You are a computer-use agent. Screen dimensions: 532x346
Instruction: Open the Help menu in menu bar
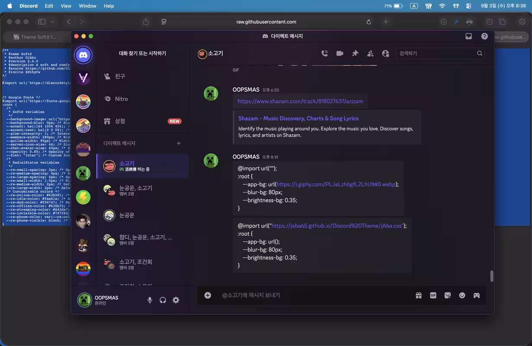(x=109, y=6)
